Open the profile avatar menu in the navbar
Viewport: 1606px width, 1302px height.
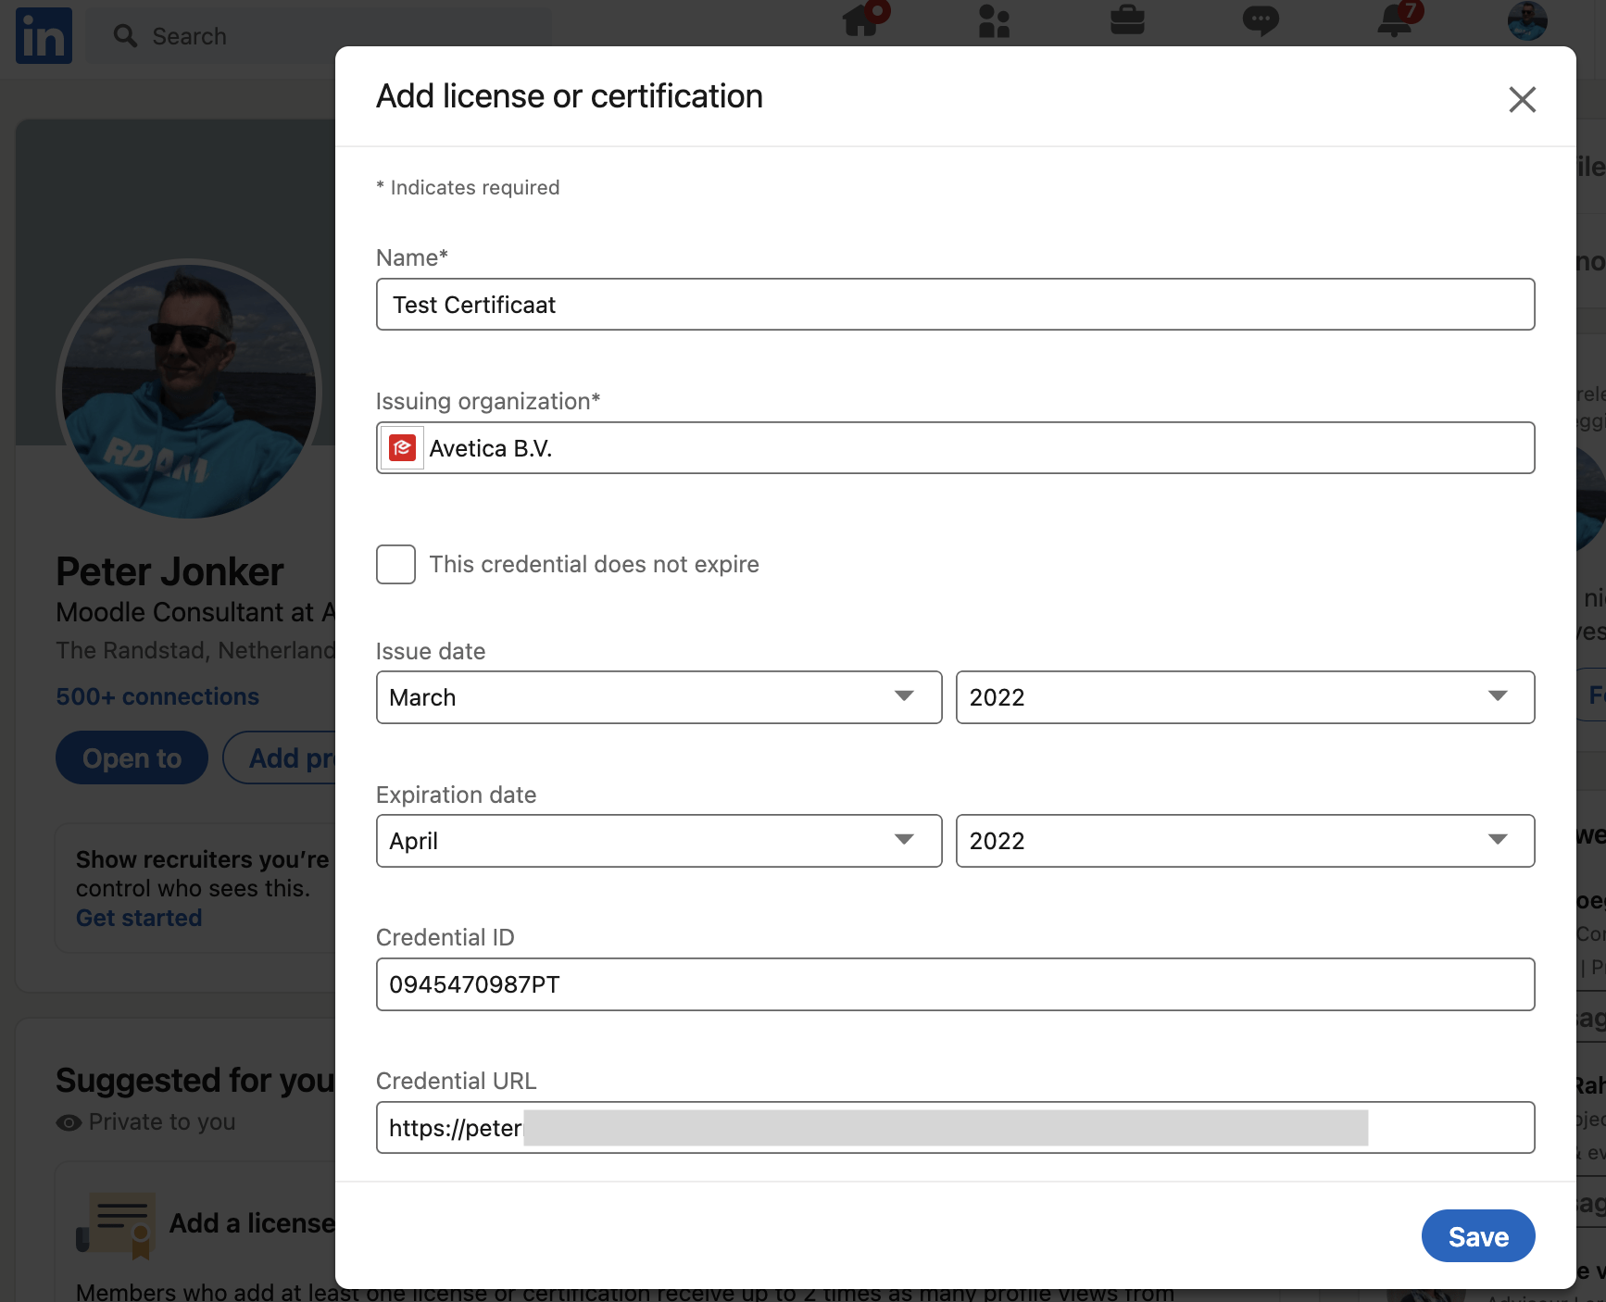[1527, 20]
